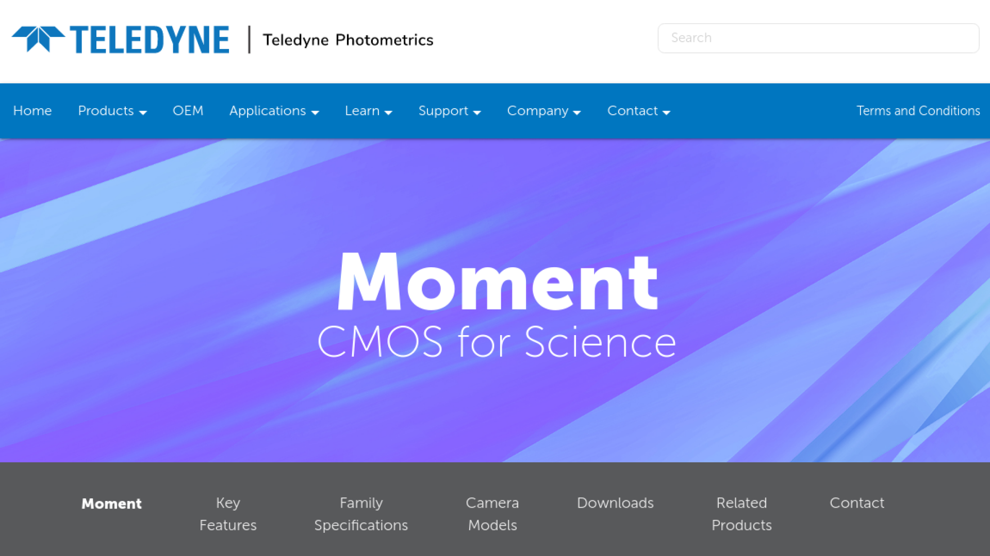Click into the Search field
The image size is (990, 556).
[x=818, y=38]
